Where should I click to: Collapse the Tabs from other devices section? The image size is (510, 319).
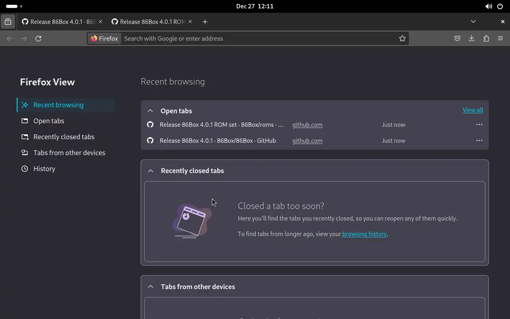[x=151, y=287]
